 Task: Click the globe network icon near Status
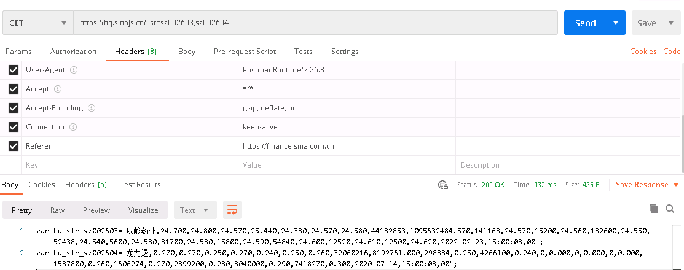click(442, 185)
